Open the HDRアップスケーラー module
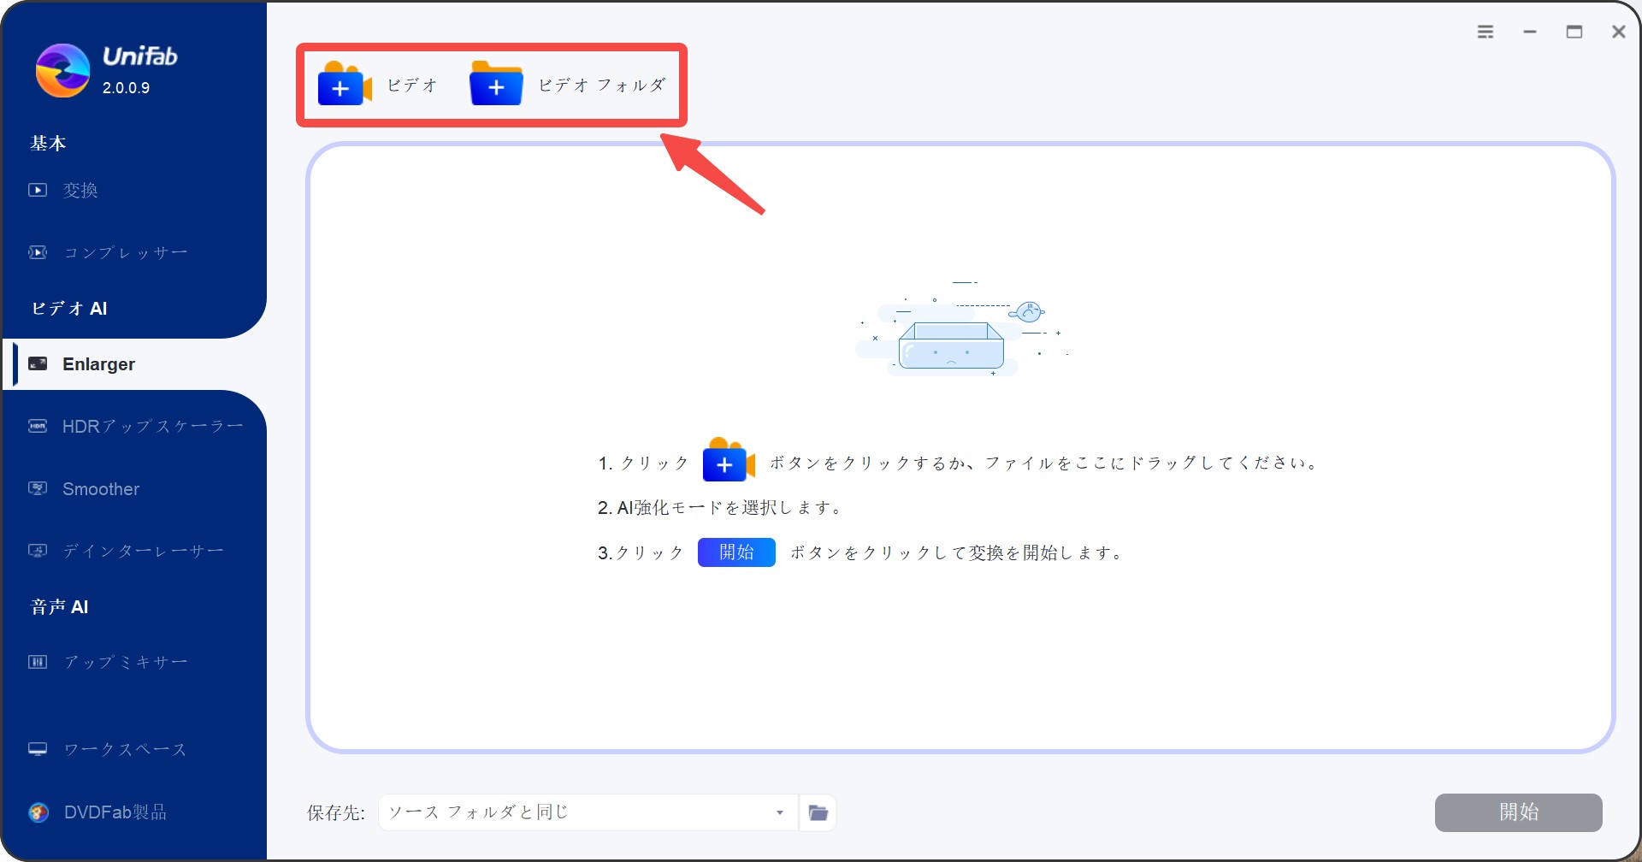1642x862 pixels. (153, 426)
